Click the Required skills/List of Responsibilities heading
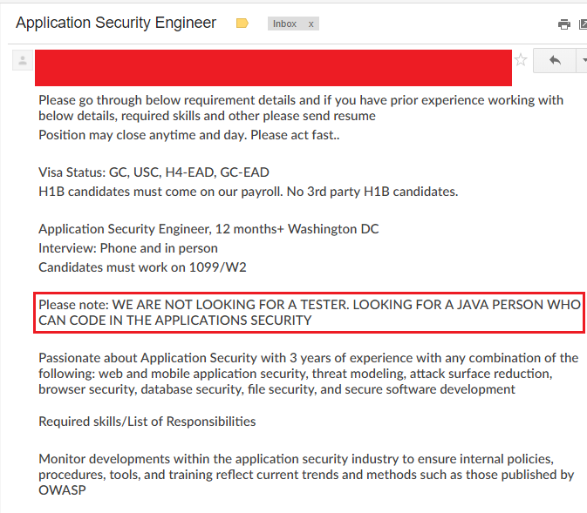Viewport: 587px width, 513px height. click(x=147, y=422)
